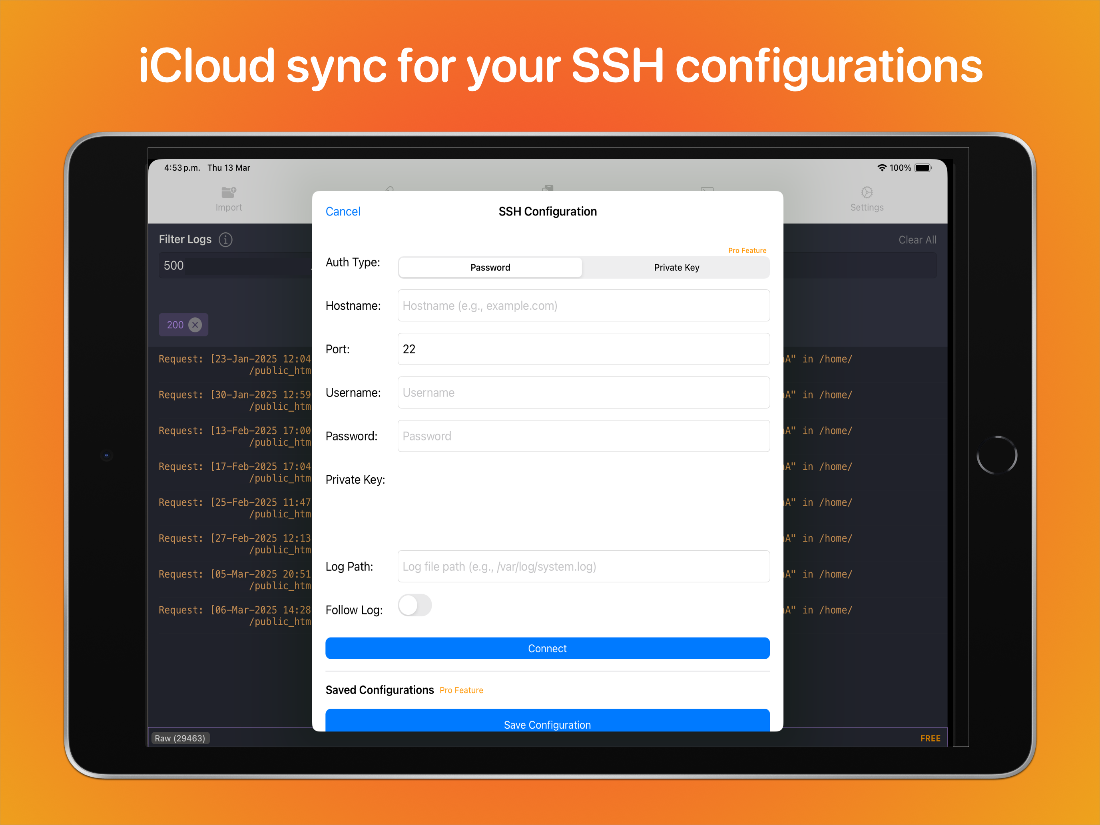Click the battery status icon

coord(923,167)
